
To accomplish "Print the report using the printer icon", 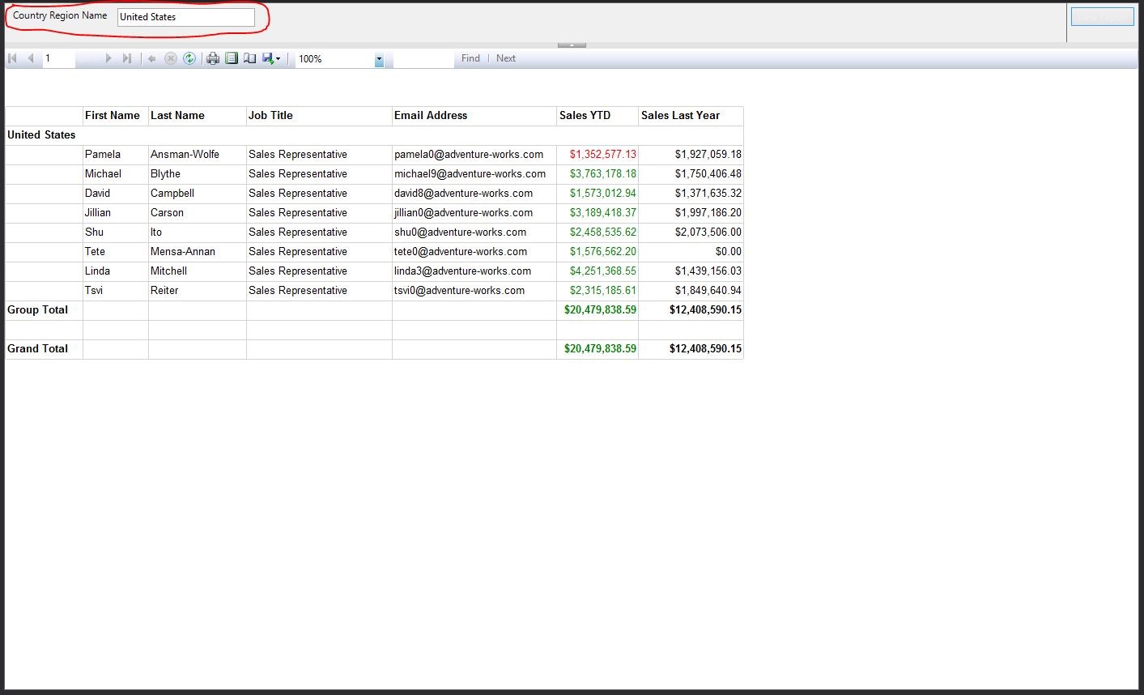I will pyautogui.click(x=213, y=58).
